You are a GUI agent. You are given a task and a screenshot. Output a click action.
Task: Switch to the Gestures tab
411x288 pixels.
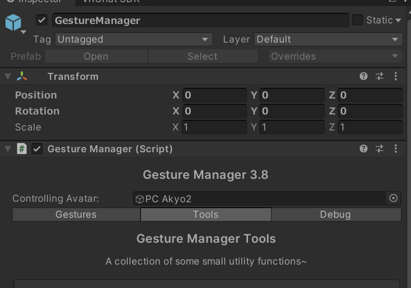pyautogui.click(x=76, y=215)
